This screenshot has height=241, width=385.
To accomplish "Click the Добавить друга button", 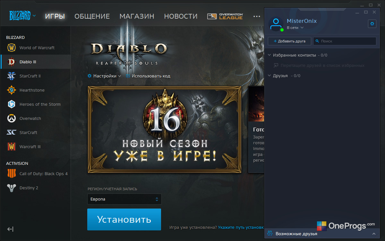I will click(289, 41).
